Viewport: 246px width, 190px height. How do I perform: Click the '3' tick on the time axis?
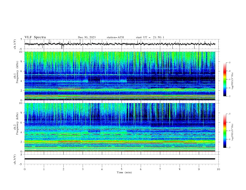(83, 169)
